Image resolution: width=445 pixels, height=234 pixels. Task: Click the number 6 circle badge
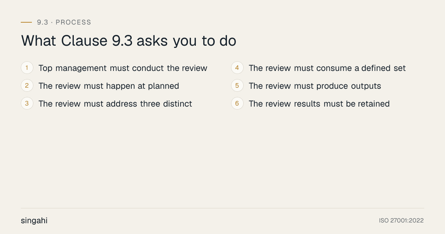(237, 104)
